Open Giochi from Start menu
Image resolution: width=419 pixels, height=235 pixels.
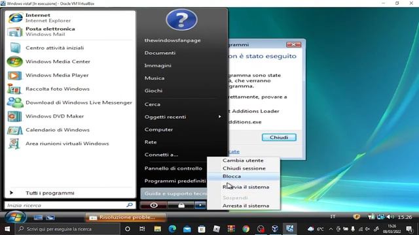click(x=153, y=91)
